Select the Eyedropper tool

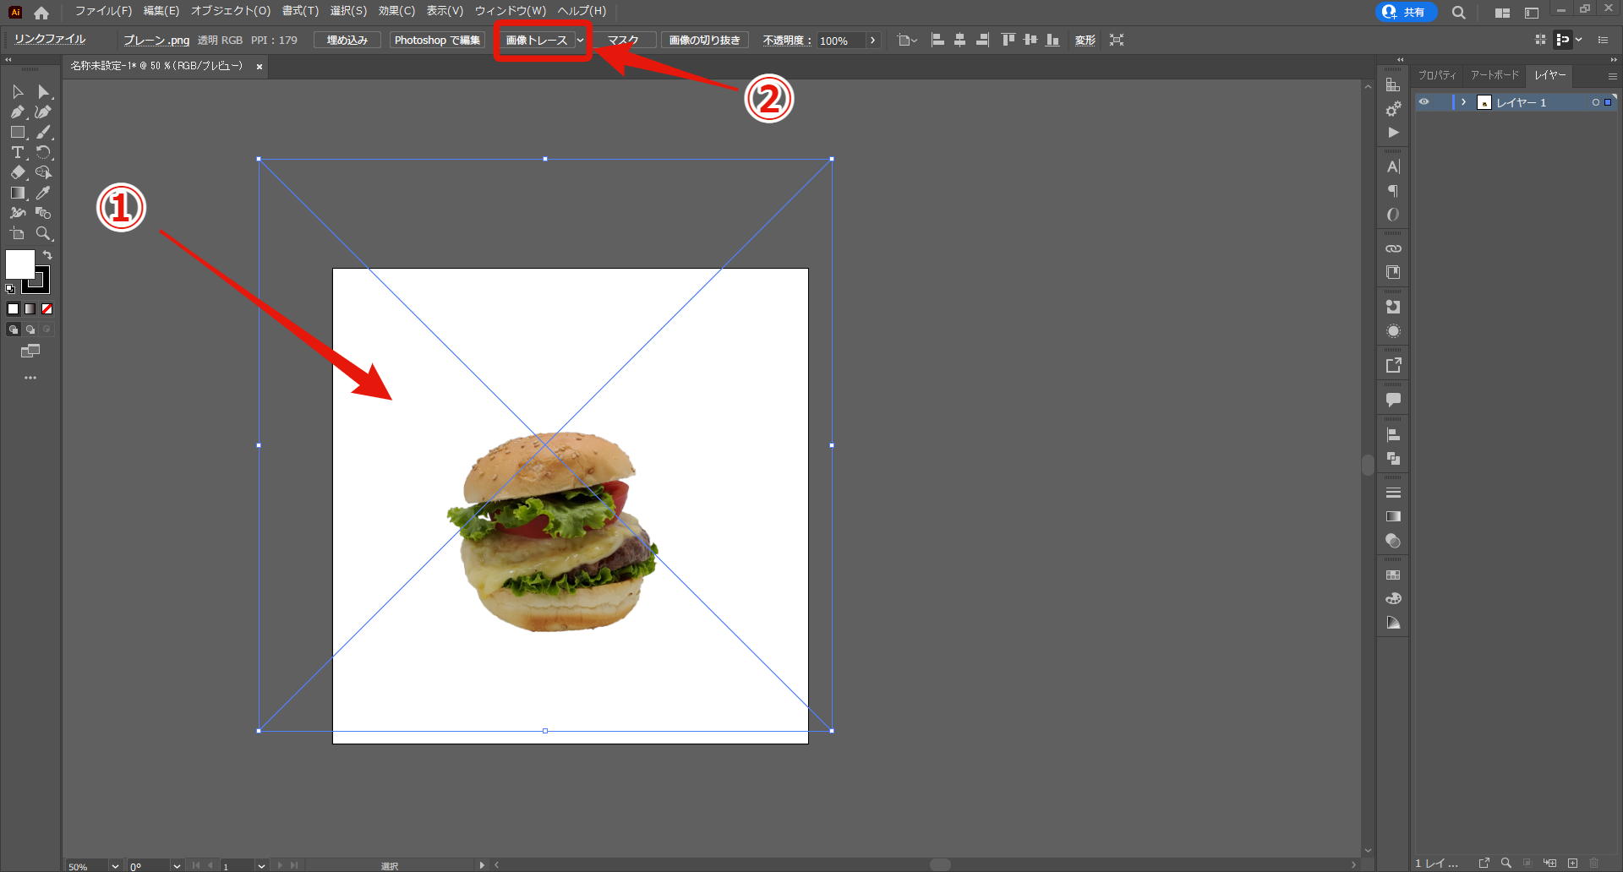click(x=43, y=193)
